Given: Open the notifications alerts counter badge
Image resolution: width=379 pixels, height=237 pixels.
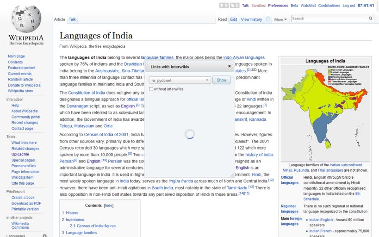Looking at the screenshot, I should (224, 6).
